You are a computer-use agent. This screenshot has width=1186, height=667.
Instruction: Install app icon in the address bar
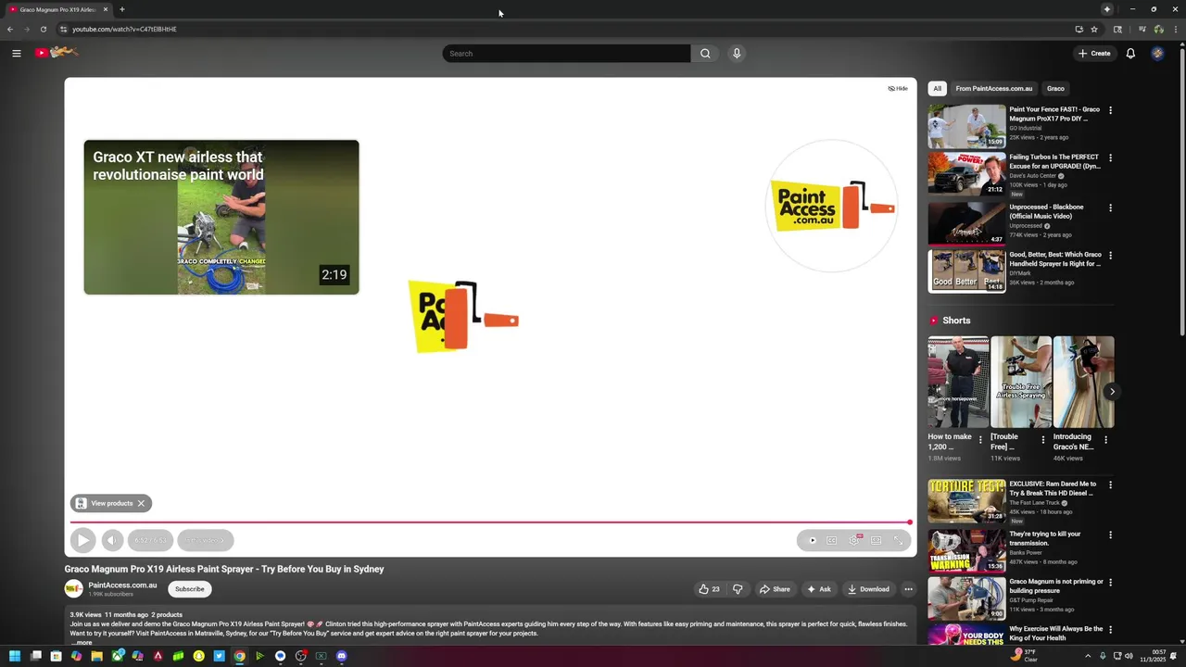tap(1079, 29)
